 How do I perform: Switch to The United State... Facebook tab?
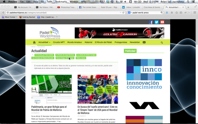point(88,7)
